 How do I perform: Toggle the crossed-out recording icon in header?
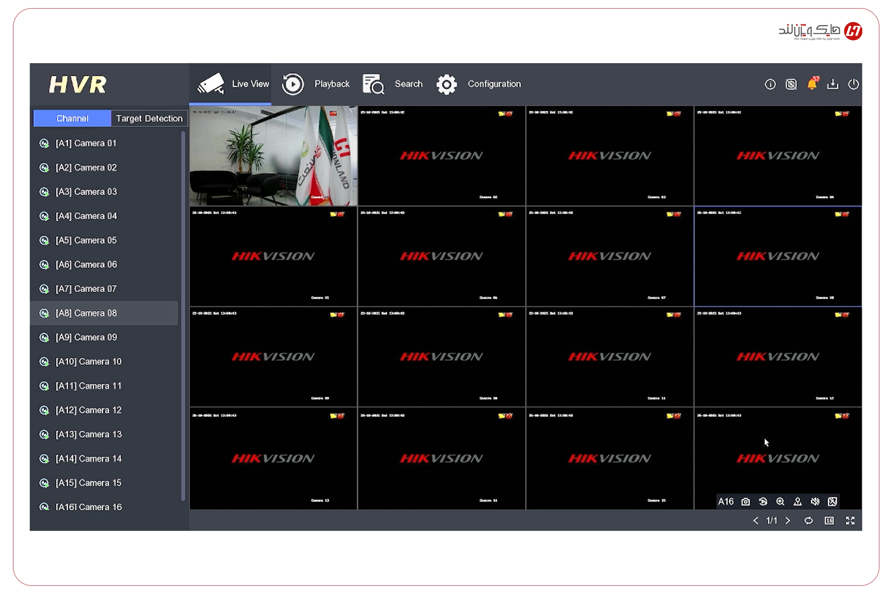click(791, 84)
